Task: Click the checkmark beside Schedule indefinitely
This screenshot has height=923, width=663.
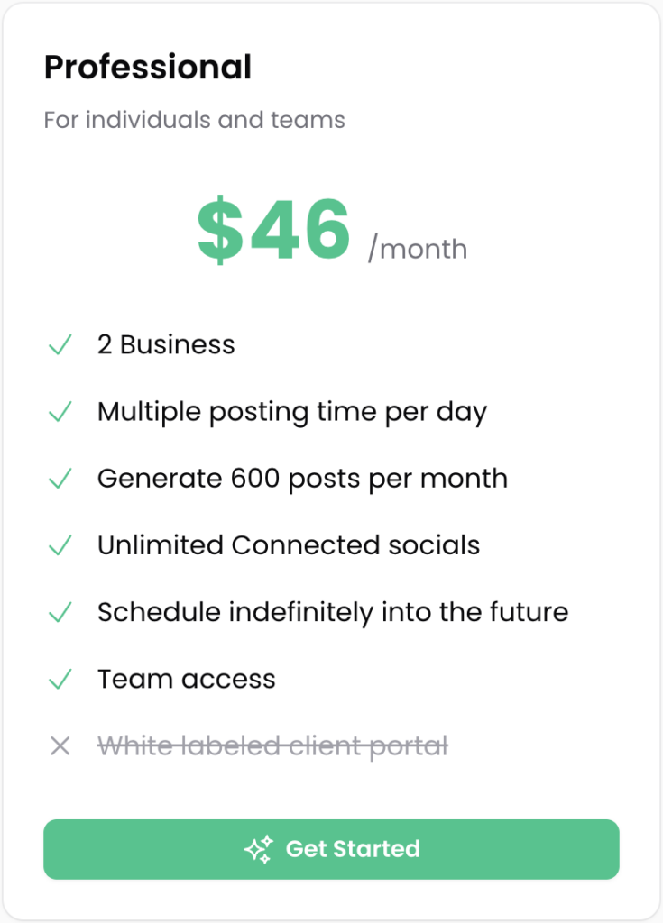Action: click(60, 612)
